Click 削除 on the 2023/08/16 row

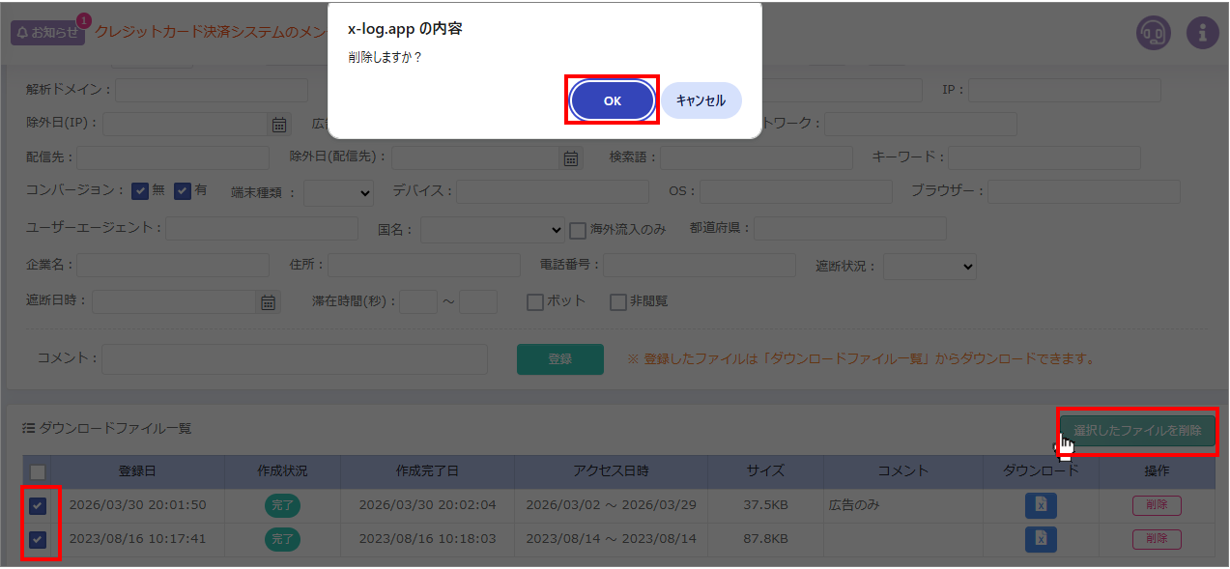(1156, 539)
